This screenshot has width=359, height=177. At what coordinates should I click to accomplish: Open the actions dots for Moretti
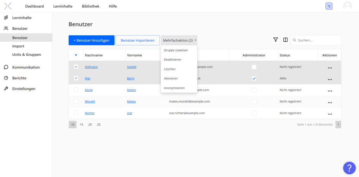(330, 102)
